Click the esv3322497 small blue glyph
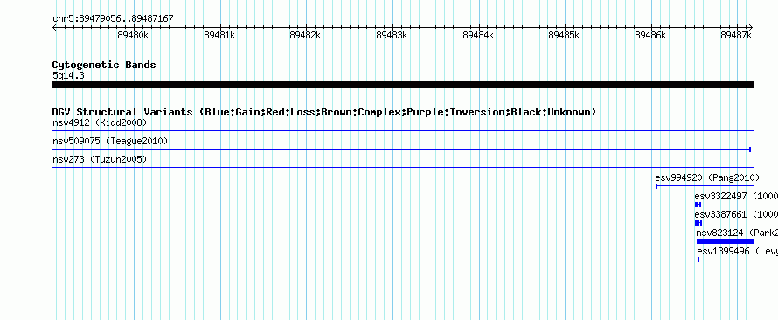The height and width of the screenshot is (320, 778). [x=698, y=205]
